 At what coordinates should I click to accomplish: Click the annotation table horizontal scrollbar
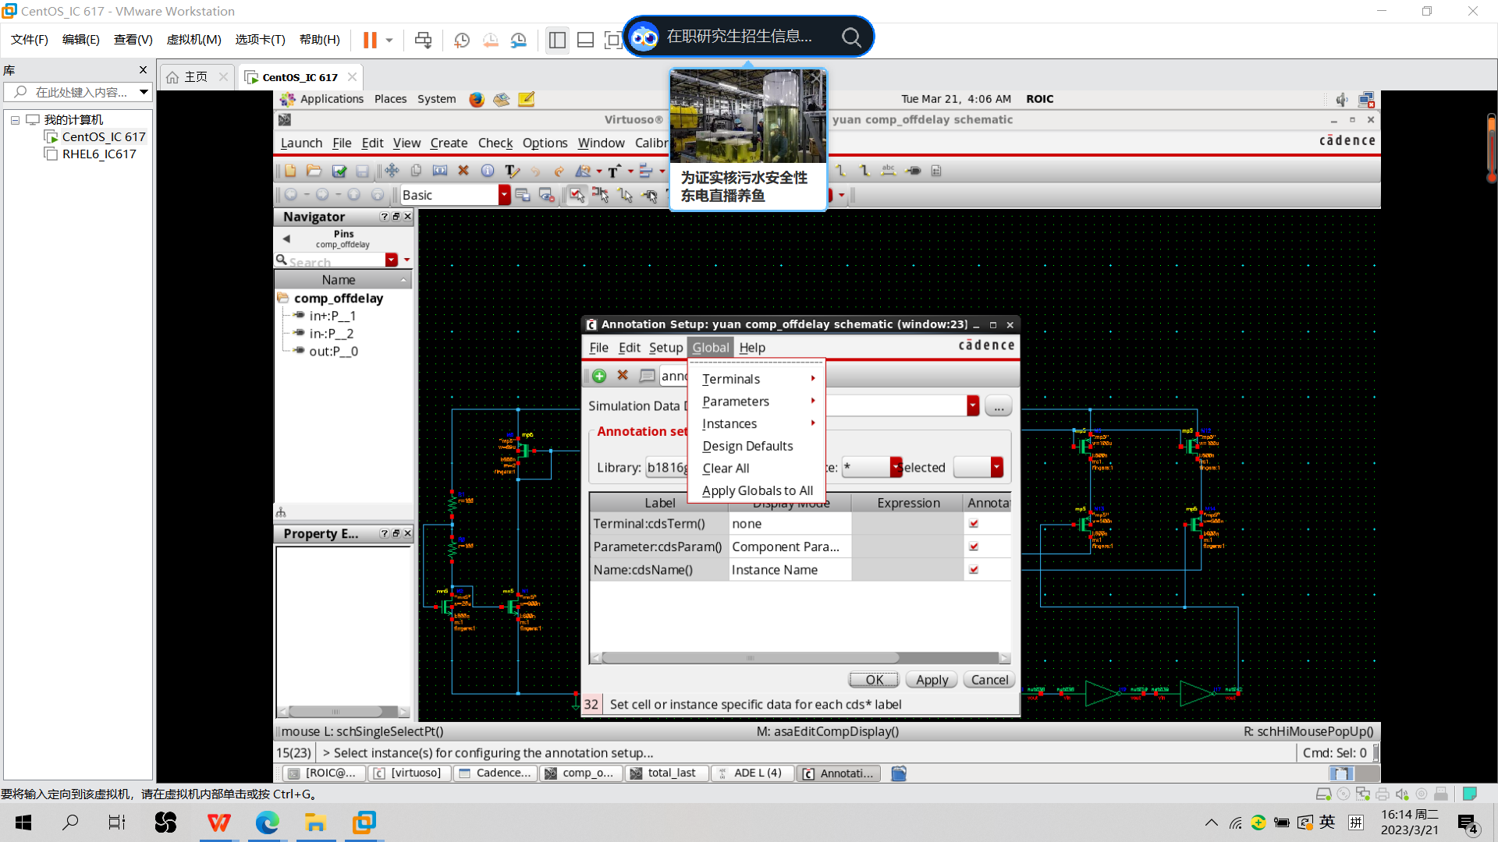pos(749,658)
